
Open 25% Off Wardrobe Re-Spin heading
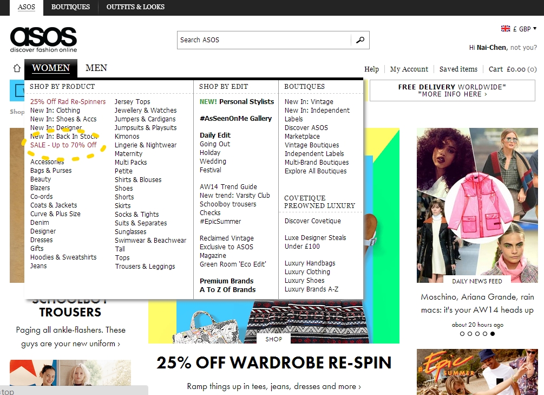274,362
